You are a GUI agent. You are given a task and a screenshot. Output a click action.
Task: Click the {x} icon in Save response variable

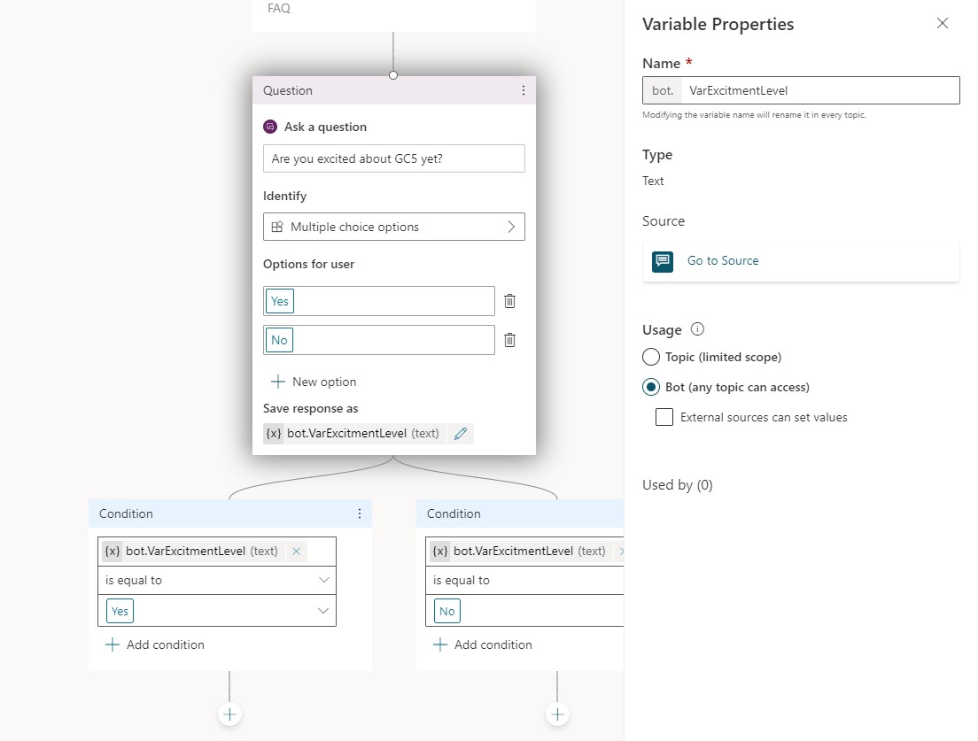tap(273, 433)
